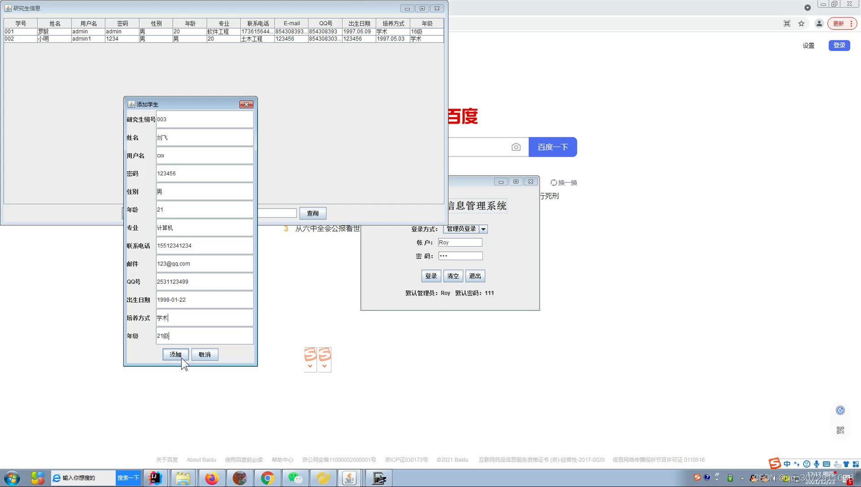This screenshot has height=487, width=861.
Task: Show hidden tray icons arrow
Action: tap(742, 478)
